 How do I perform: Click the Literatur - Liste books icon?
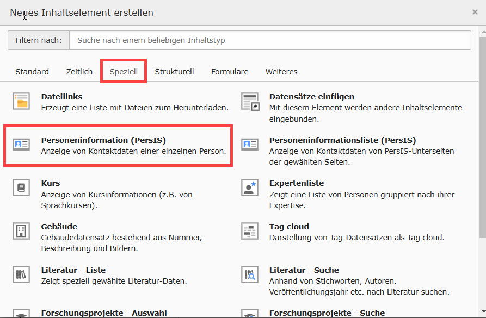coord(21,275)
